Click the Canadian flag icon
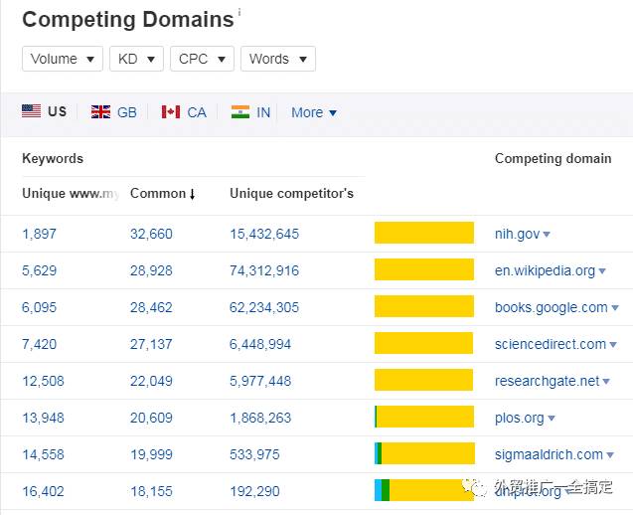This screenshot has width=633, height=515. point(171,112)
